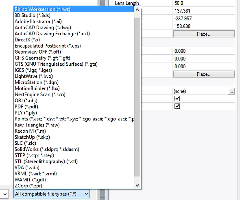Image resolution: width=240 pixels, height=200 pixels.
Task: Click Place button below the 0.000 values
Action: 204,74
